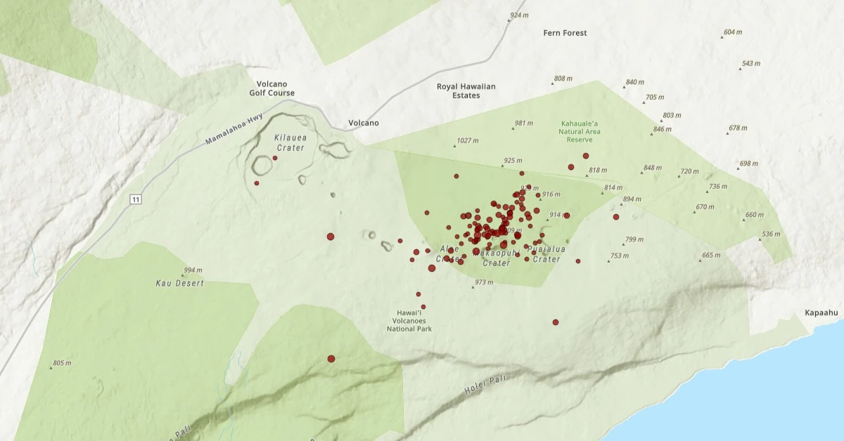Select the earthquake dot directly above Hawai'i Volcanoes label
The width and height of the screenshot is (844, 441).
(x=423, y=307)
